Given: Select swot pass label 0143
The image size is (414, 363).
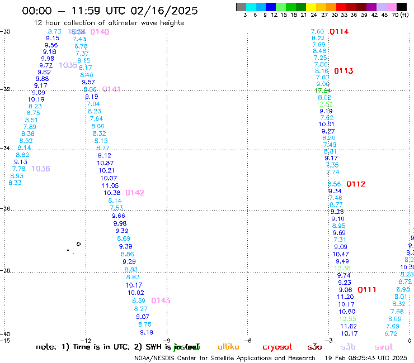Looking at the screenshot, I should [x=161, y=300].
